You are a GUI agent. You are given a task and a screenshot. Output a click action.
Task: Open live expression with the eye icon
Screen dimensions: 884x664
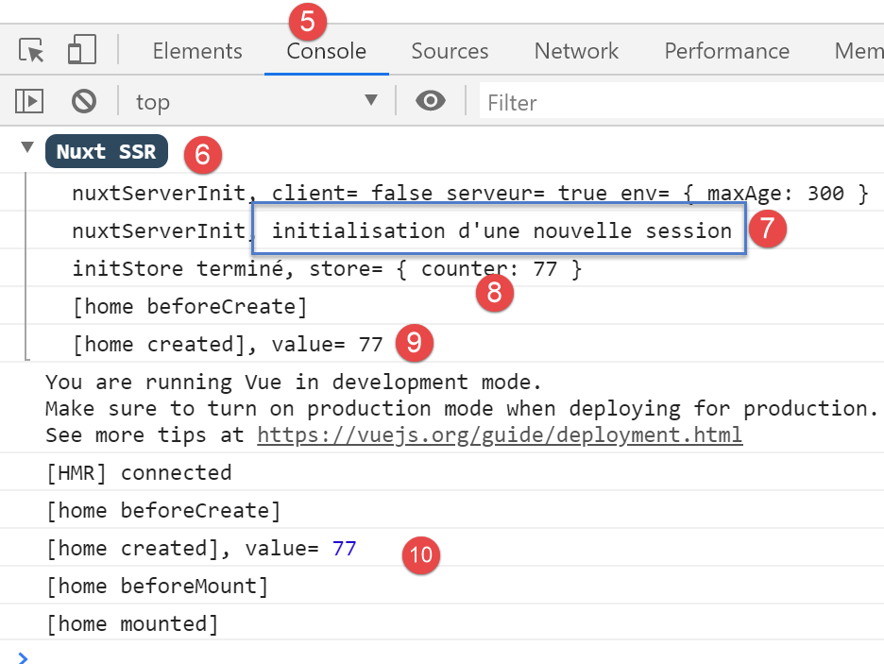click(x=431, y=101)
